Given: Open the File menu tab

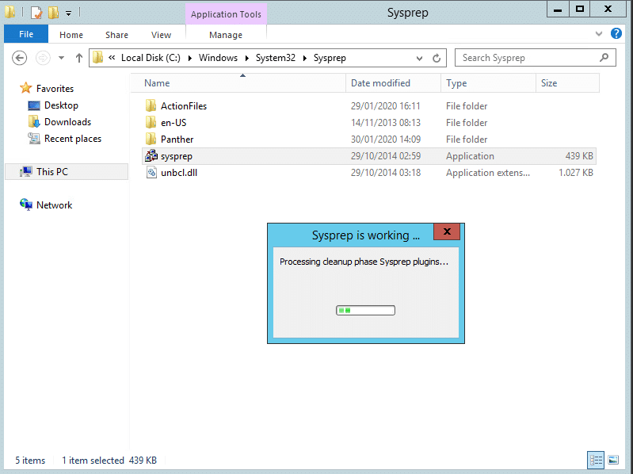Looking at the screenshot, I should point(26,35).
